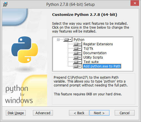Open the install option dropdown for Python
The image size is (141, 122).
coord(68,40)
